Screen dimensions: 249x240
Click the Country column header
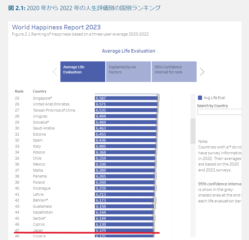[40, 91]
